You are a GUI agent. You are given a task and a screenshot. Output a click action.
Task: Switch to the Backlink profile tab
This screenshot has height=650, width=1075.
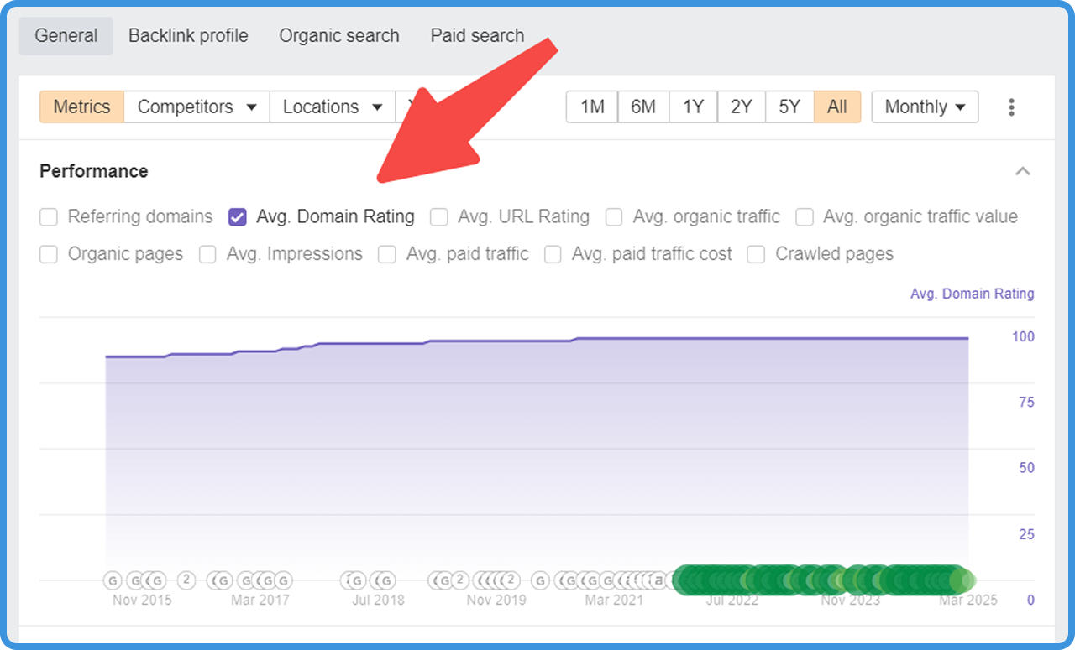click(x=188, y=36)
